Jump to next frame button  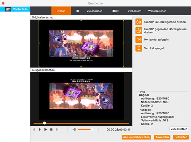57,130
